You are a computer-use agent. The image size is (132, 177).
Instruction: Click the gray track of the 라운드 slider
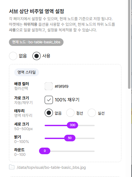pyautogui.click(x=72, y=151)
